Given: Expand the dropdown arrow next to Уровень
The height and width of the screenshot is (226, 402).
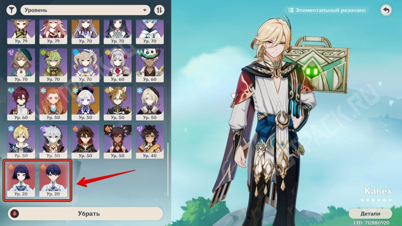Looking at the screenshot, I should (x=145, y=10).
